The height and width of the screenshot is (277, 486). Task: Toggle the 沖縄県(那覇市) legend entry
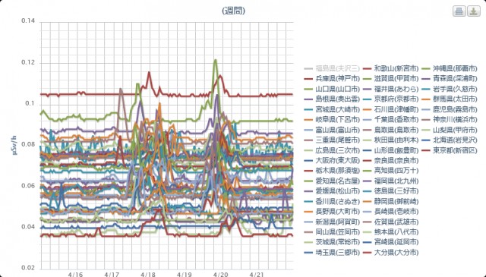point(455,68)
